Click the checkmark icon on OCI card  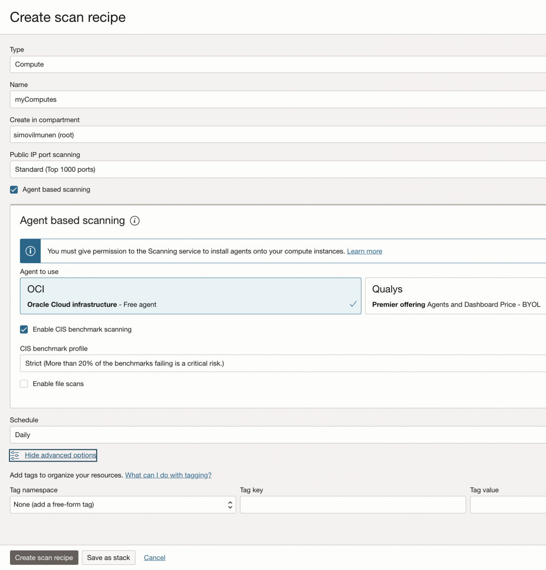[353, 304]
